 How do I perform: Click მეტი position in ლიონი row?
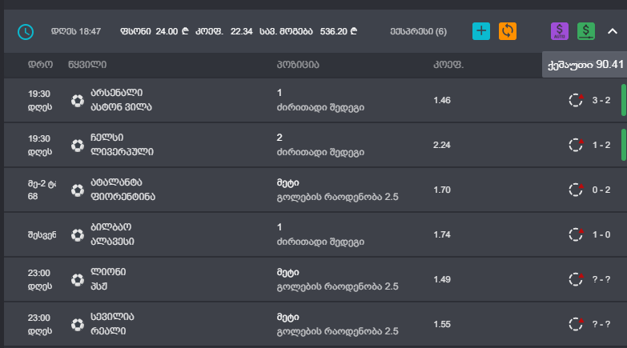(288, 272)
